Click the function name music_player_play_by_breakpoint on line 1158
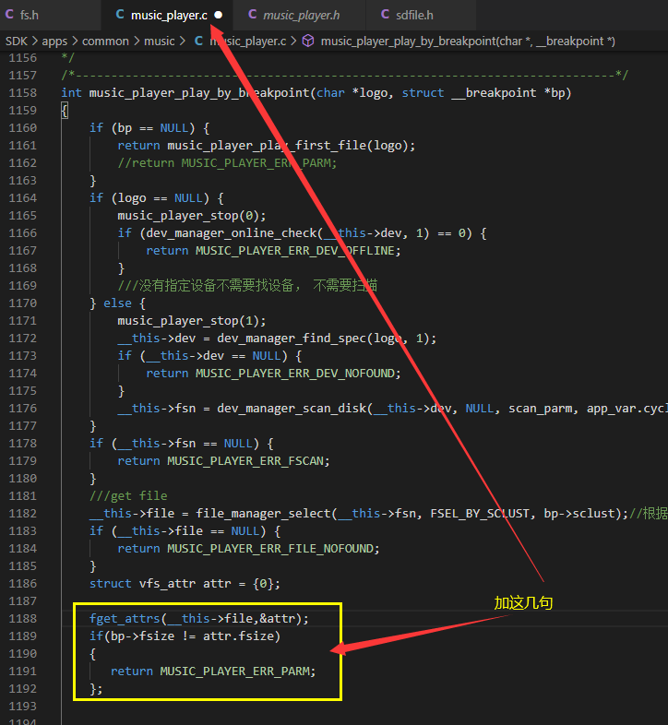The height and width of the screenshot is (725, 668). [199, 93]
